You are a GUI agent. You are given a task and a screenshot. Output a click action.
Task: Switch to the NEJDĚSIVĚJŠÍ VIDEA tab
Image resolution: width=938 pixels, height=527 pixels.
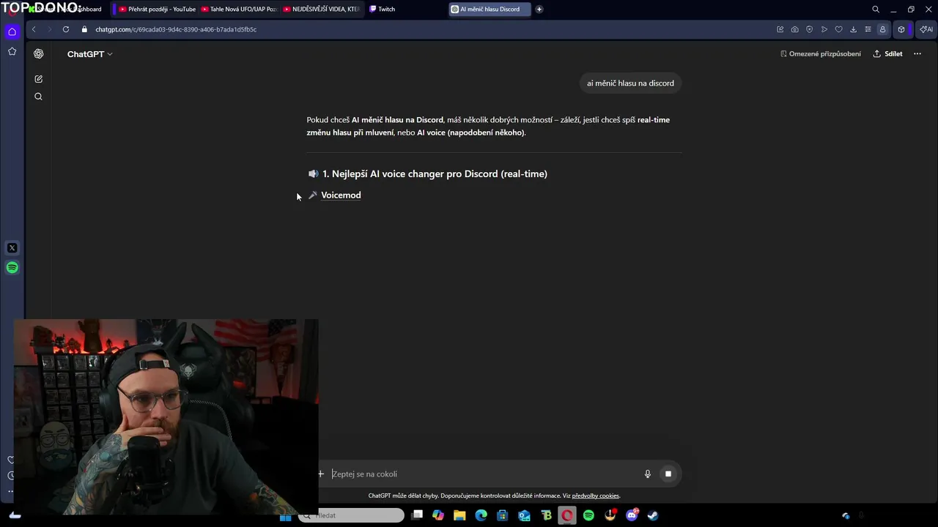point(321,9)
